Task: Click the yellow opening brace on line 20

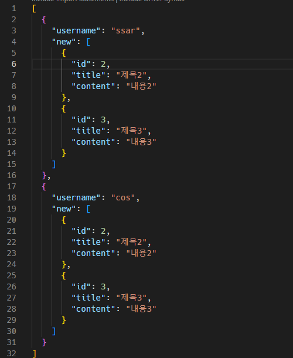Action: pos(63,220)
